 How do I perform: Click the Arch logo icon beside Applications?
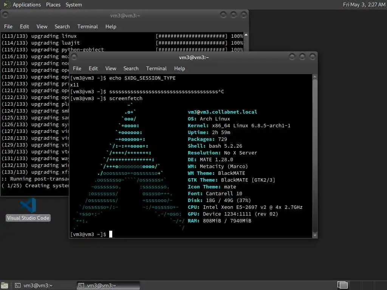7,5
